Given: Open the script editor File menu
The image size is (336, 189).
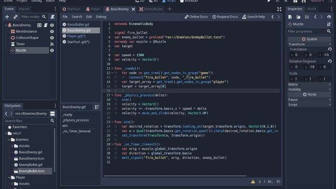Looking at the screenshot, I should (x=65, y=17).
